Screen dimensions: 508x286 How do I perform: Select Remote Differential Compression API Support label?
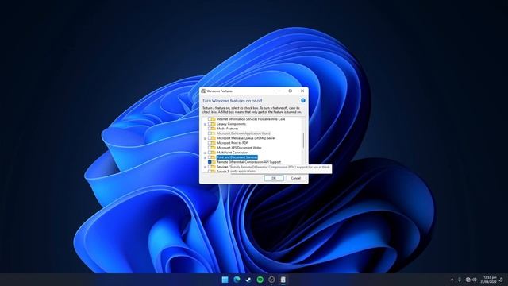coord(248,162)
